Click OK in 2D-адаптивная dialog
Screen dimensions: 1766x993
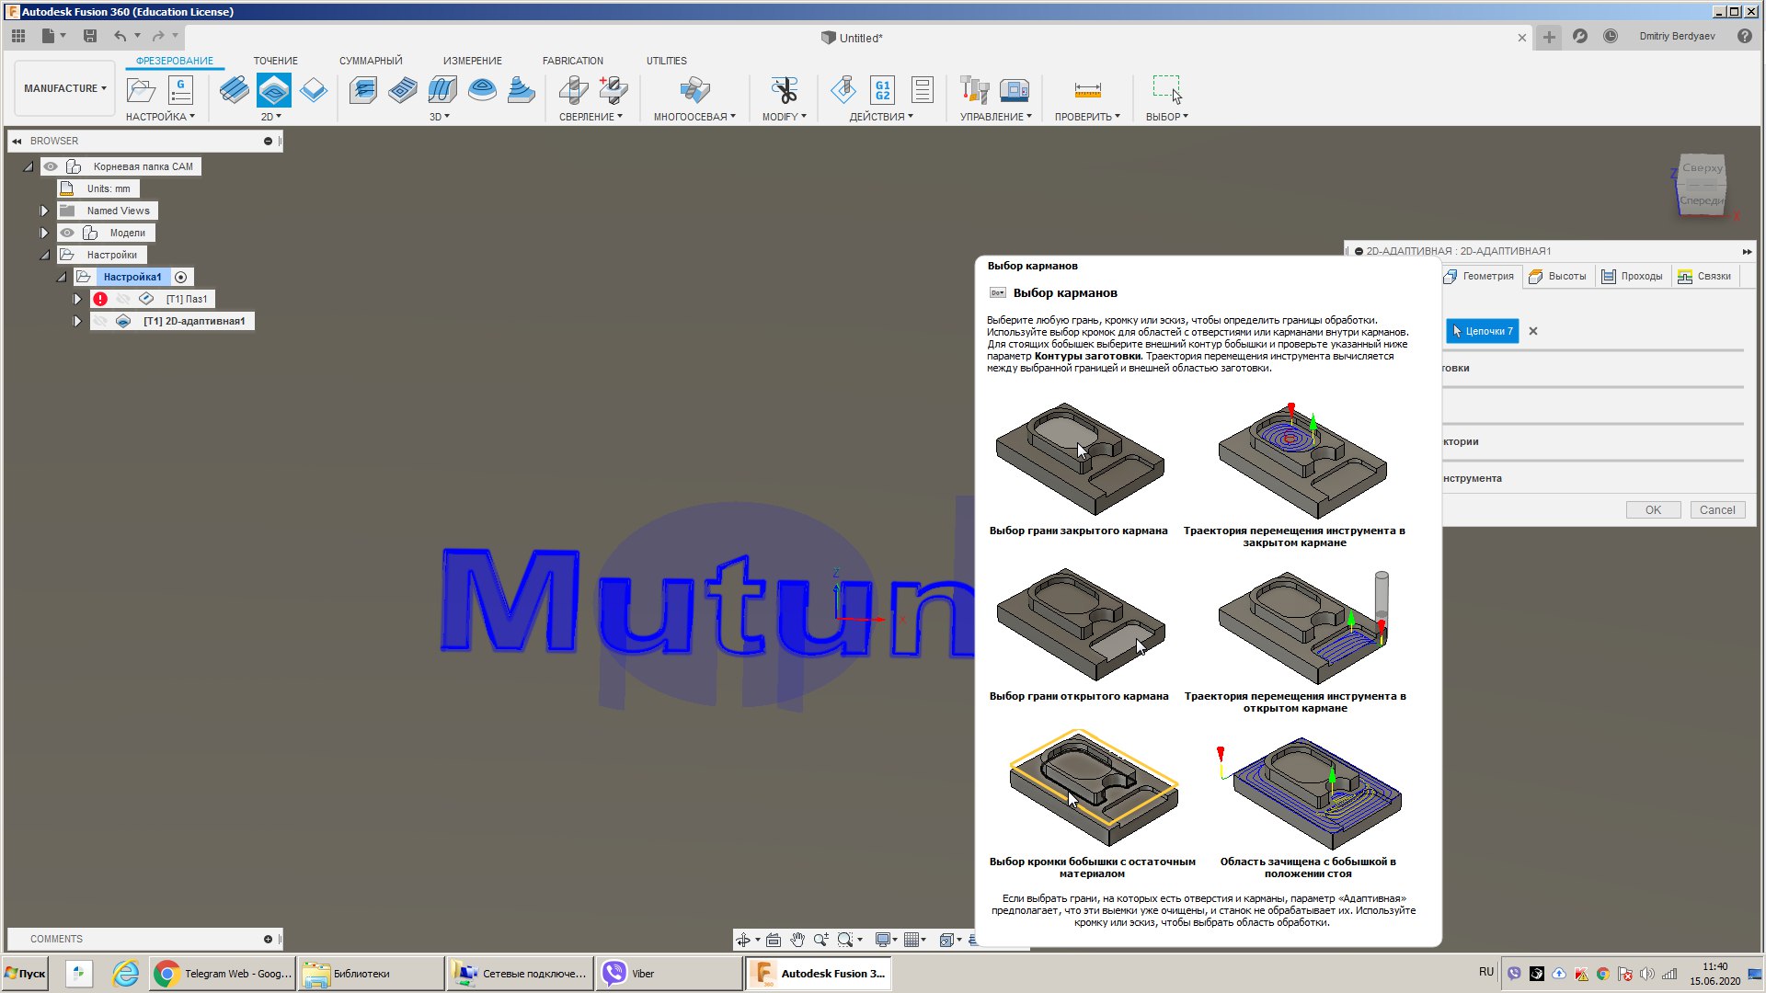point(1653,510)
